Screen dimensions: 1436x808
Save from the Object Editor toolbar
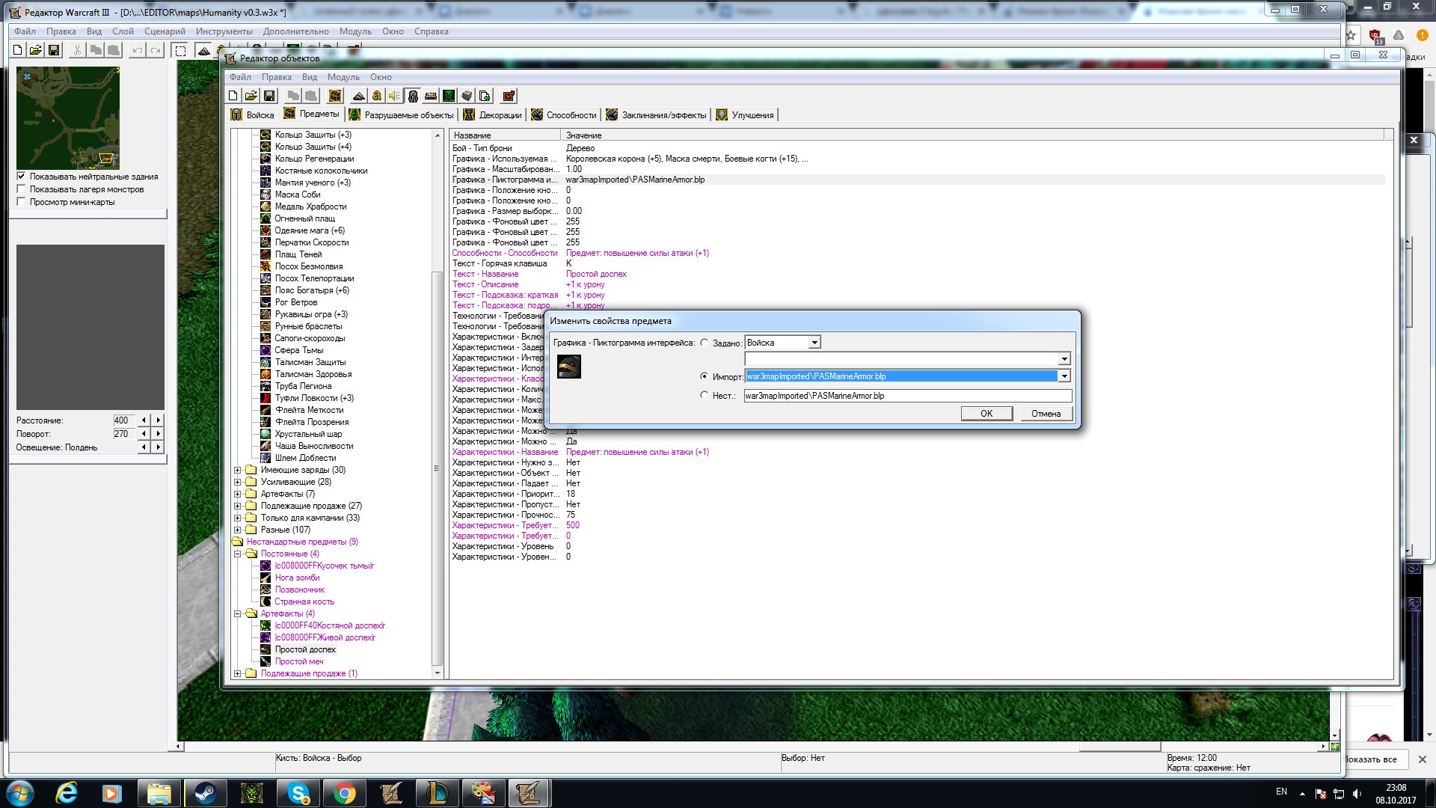269,96
